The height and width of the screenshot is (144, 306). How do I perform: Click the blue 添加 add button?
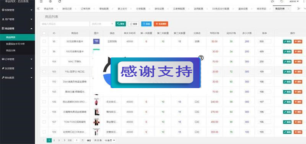[x=146, y=24]
